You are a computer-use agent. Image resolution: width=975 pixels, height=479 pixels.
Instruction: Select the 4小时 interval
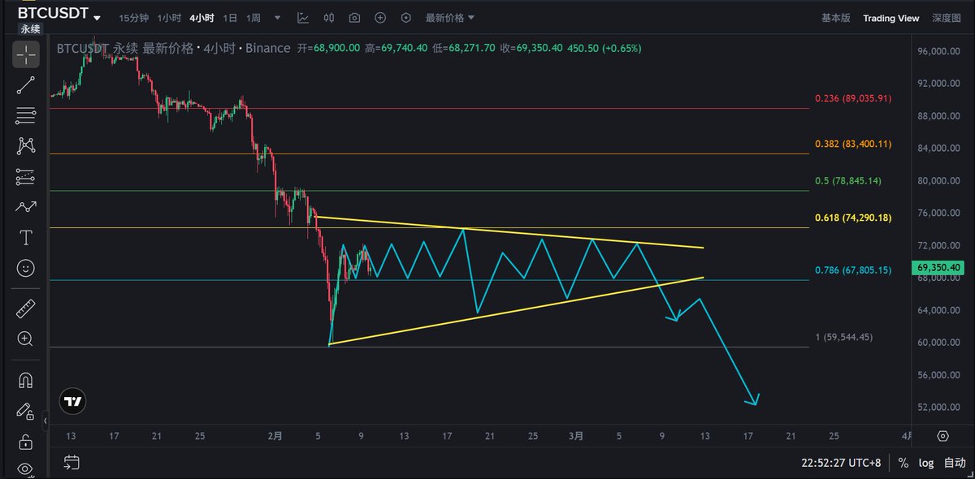(202, 18)
